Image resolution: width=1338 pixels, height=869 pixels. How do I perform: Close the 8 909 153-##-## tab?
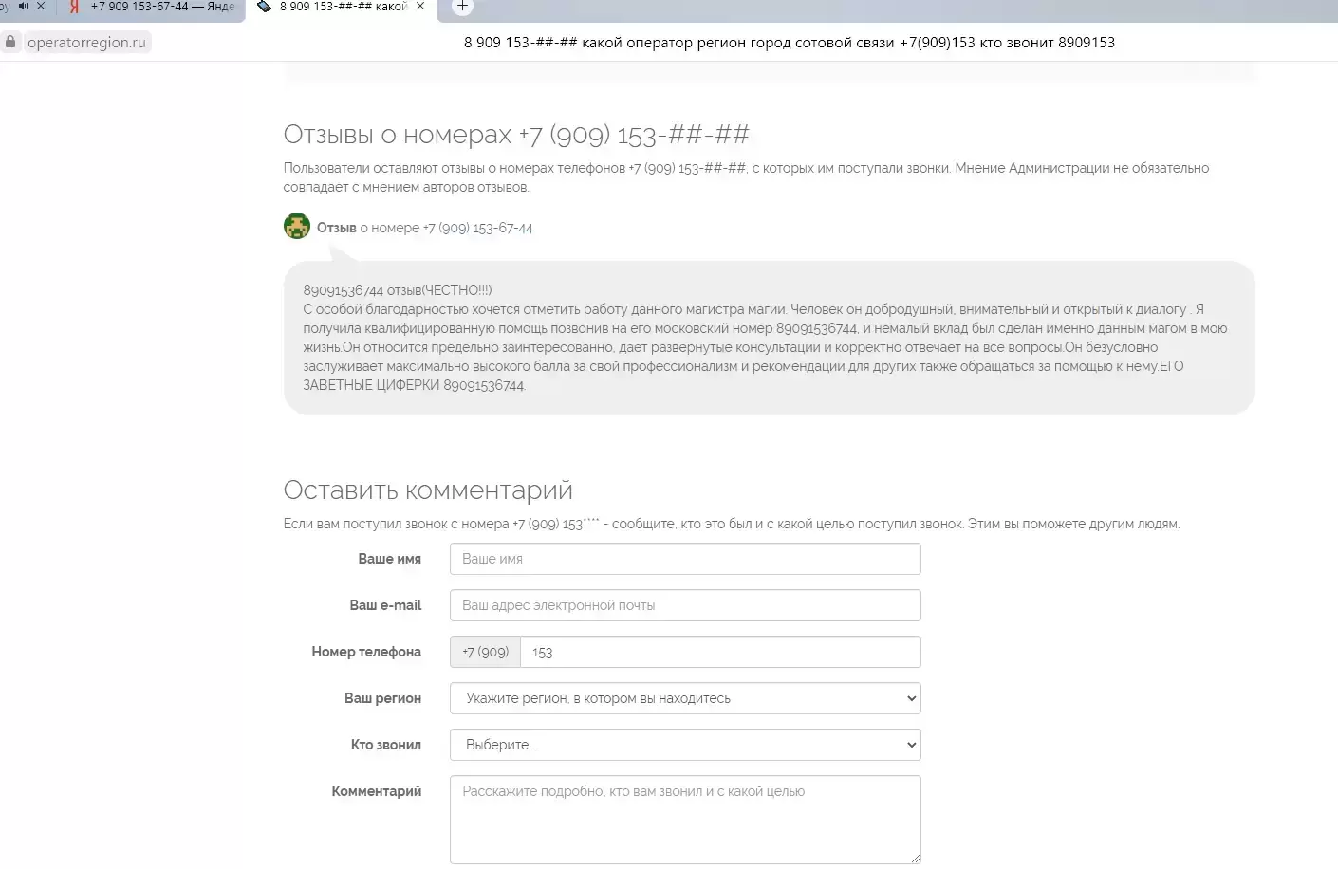(420, 6)
